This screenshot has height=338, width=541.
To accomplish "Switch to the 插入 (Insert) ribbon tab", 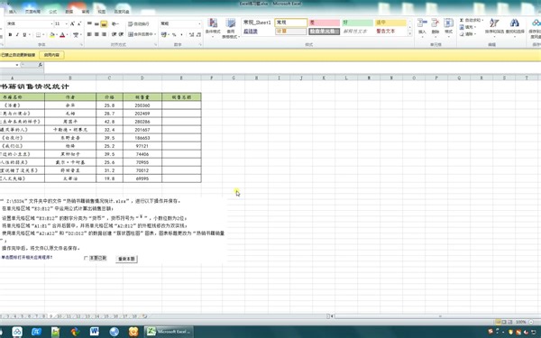I will (13, 12).
